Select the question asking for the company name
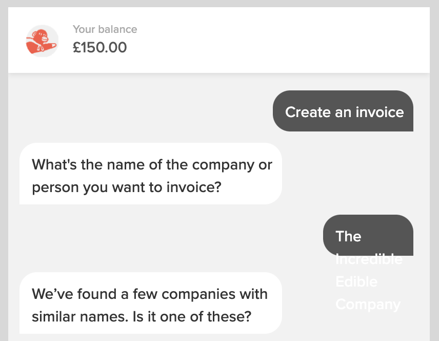The height and width of the screenshot is (341, 439). click(x=151, y=174)
